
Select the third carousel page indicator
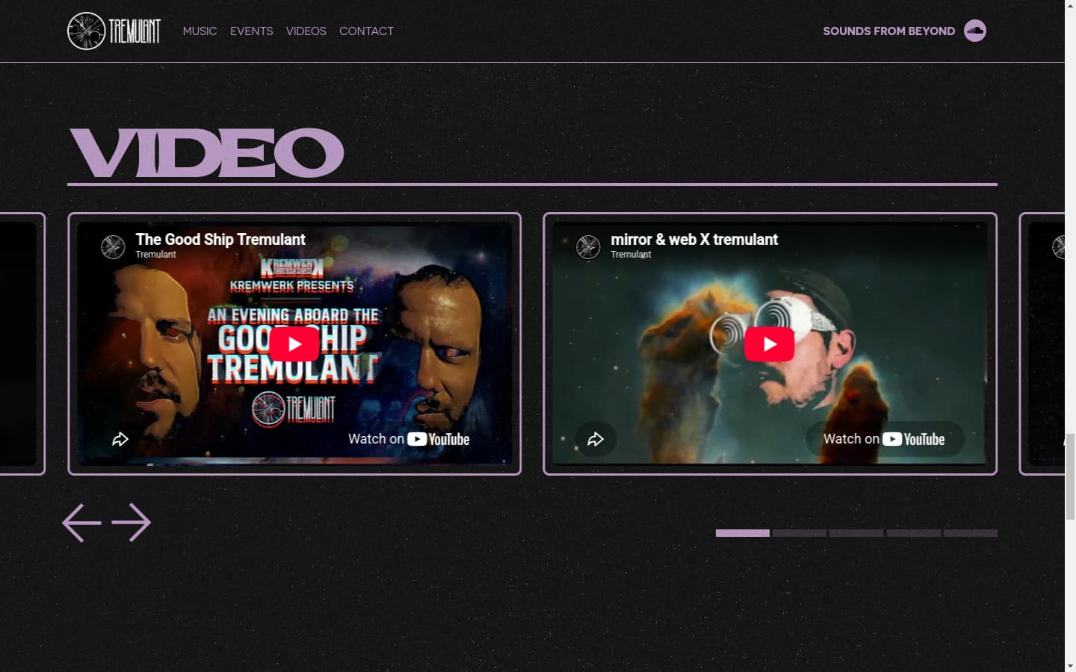pos(856,533)
